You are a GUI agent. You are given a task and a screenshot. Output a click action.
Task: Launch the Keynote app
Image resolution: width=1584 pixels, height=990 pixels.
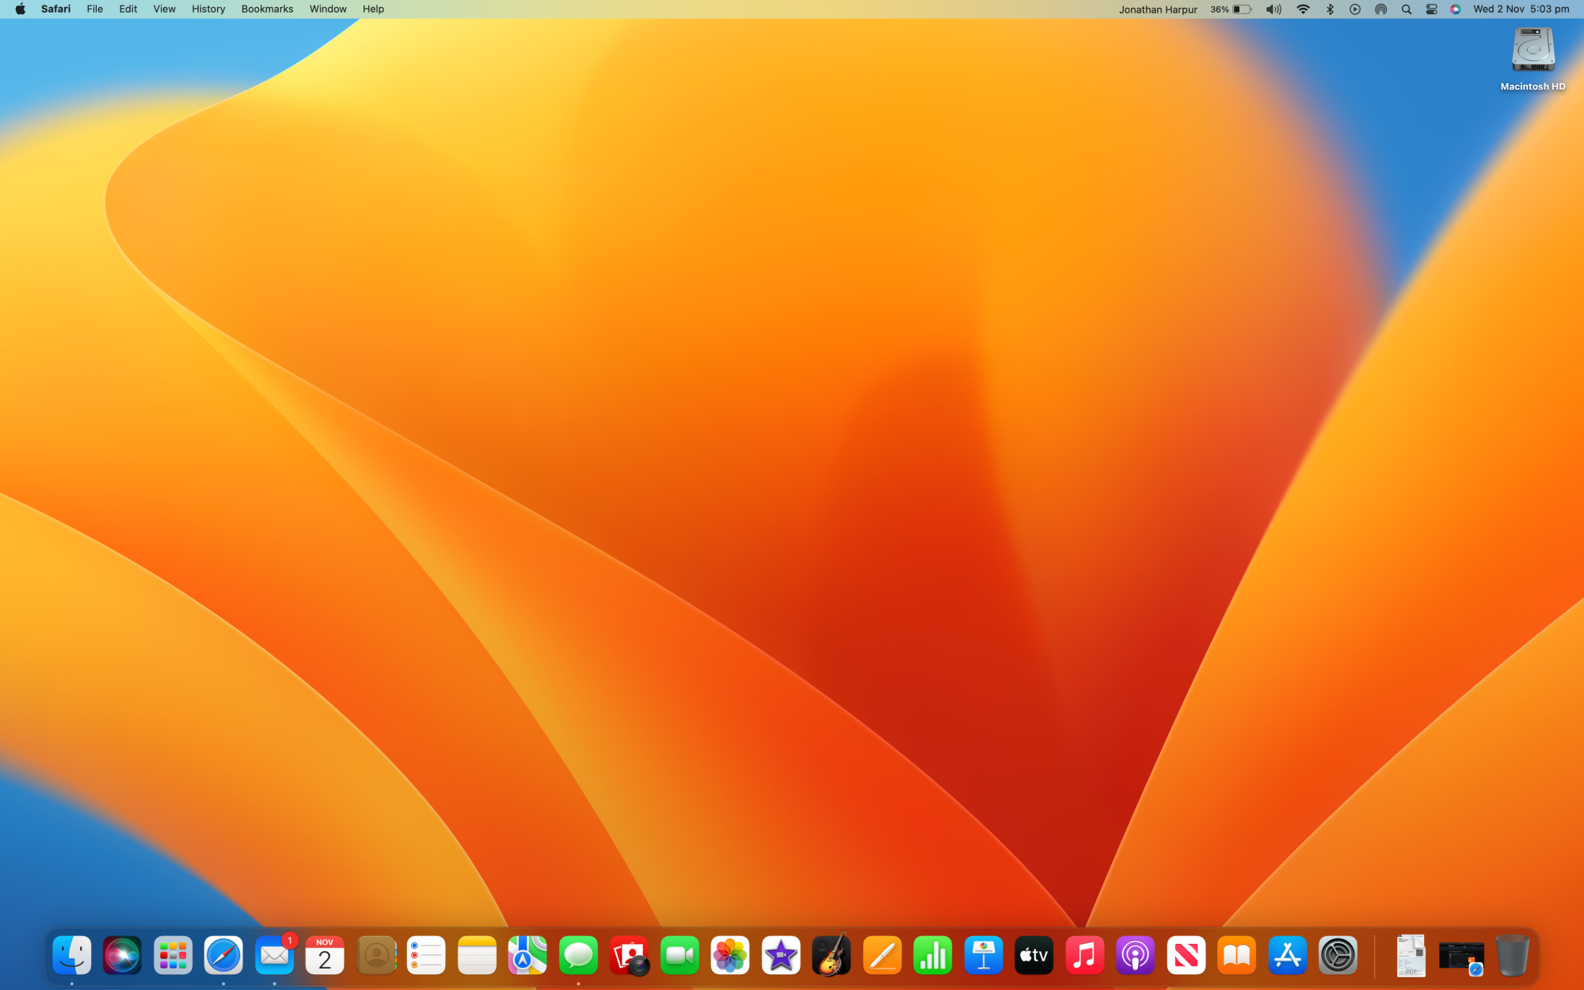[984, 956]
